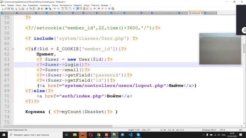Viewport: 246px width, 138px height.
Task: Click the Paste toolbar icon
Action: pos(34,8)
